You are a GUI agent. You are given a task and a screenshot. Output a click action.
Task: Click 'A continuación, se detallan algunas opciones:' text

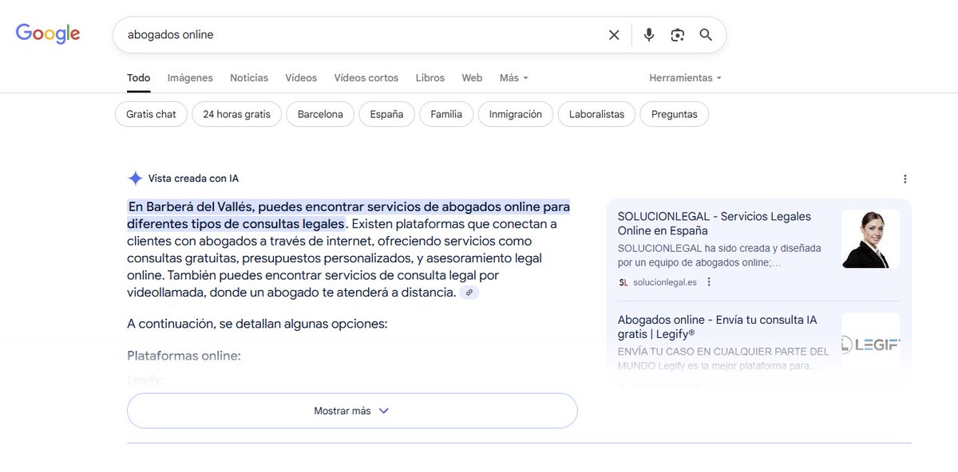coord(257,324)
